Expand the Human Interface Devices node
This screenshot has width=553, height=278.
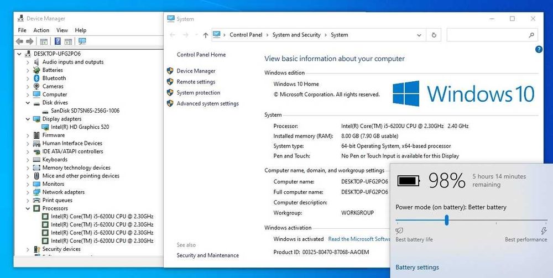[28, 143]
